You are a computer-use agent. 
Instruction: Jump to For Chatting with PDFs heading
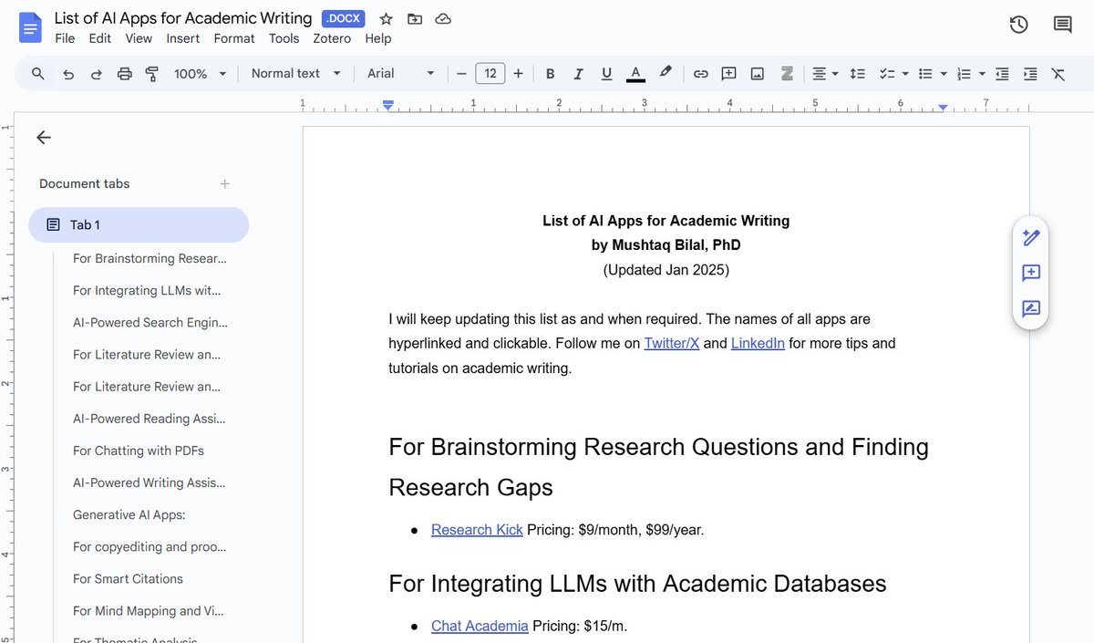139,451
